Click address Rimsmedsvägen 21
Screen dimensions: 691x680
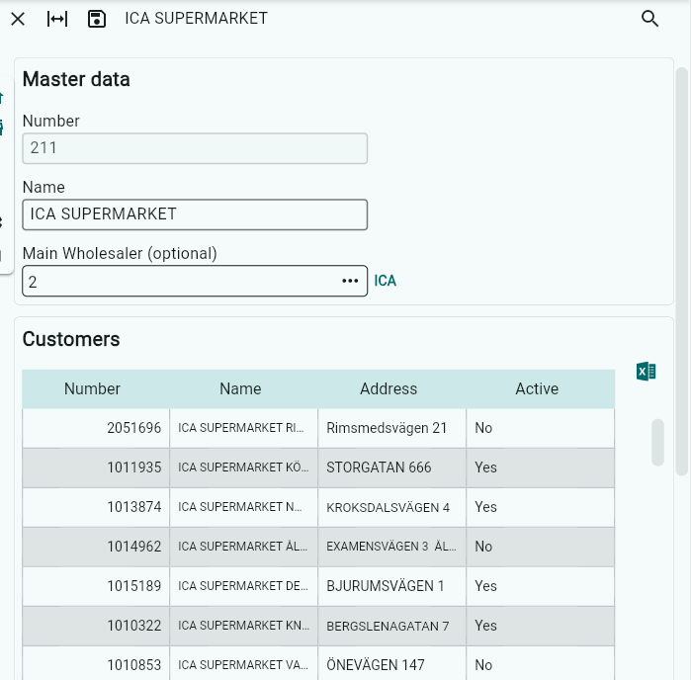pyautogui.click(x=387, y=428)
